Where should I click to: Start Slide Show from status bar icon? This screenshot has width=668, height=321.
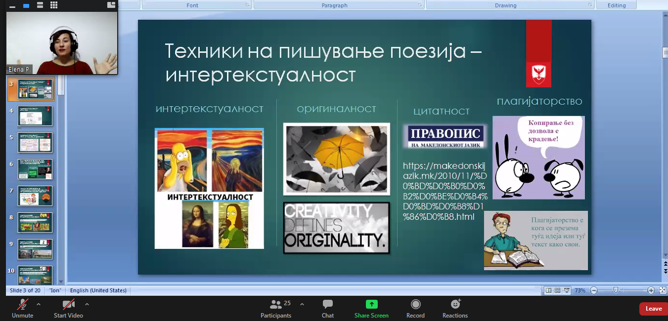coord(567,290)
